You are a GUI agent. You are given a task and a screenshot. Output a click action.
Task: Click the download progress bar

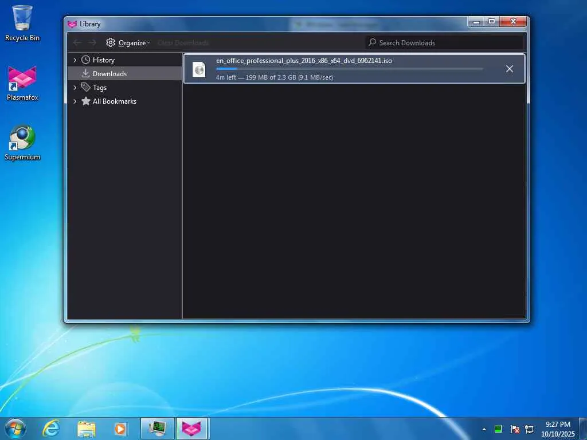349,69
